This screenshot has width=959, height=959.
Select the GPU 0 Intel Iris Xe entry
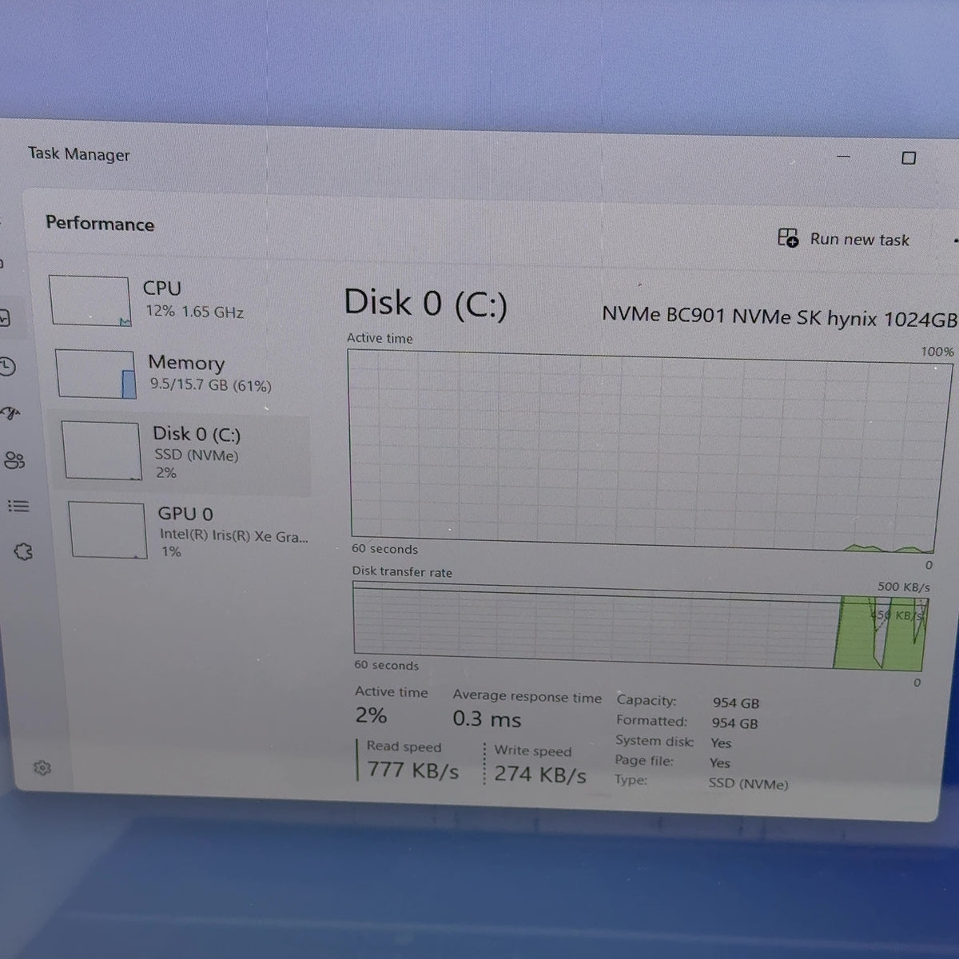point(189,531)
